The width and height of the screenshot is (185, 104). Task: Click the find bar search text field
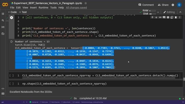(12, 102)
